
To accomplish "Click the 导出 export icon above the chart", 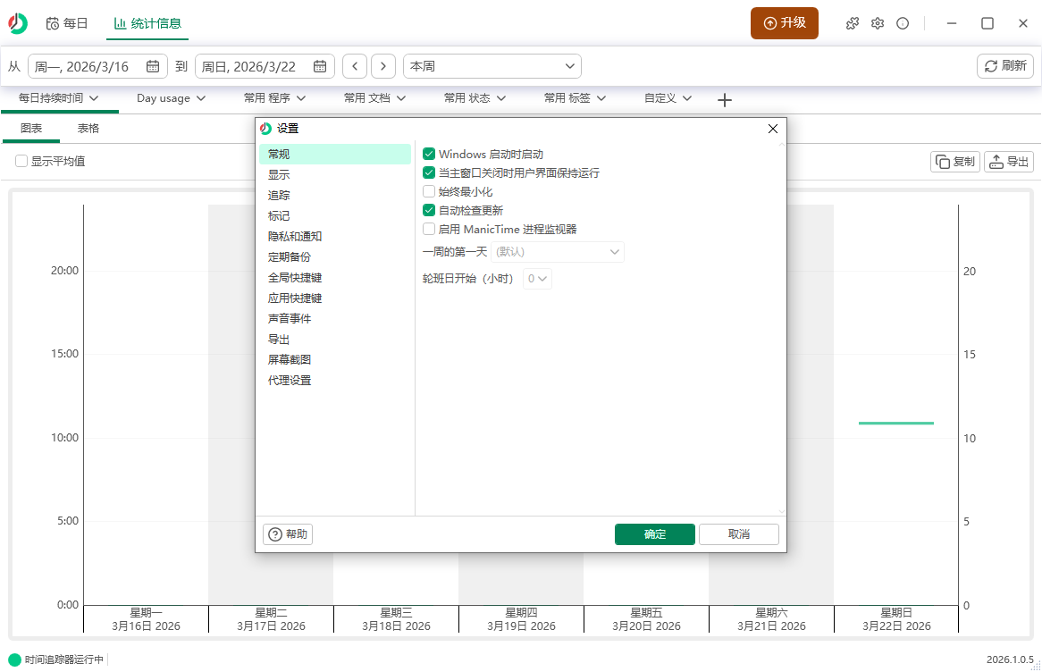I will click(1008, 162).
